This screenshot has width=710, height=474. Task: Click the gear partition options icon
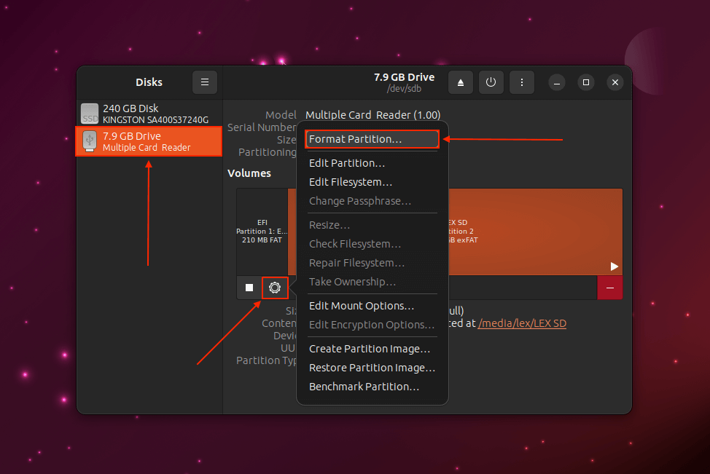tap(275, 288)
